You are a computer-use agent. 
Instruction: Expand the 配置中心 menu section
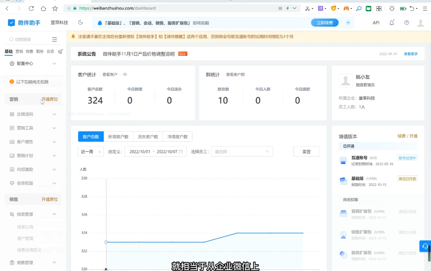coord(33,64)
